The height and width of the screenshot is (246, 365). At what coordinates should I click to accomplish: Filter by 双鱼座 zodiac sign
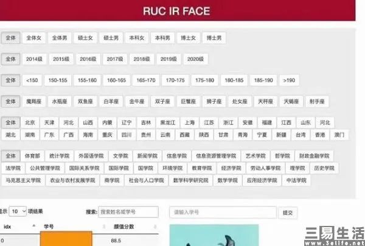85,102
